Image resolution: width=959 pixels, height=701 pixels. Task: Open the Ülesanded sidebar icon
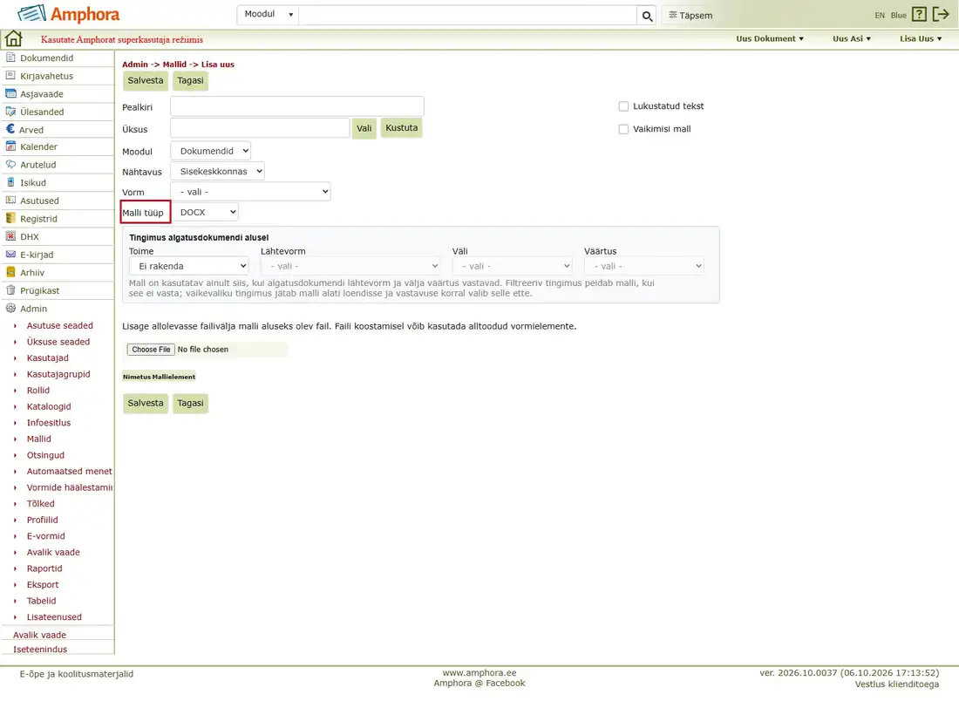pos(10,112)
